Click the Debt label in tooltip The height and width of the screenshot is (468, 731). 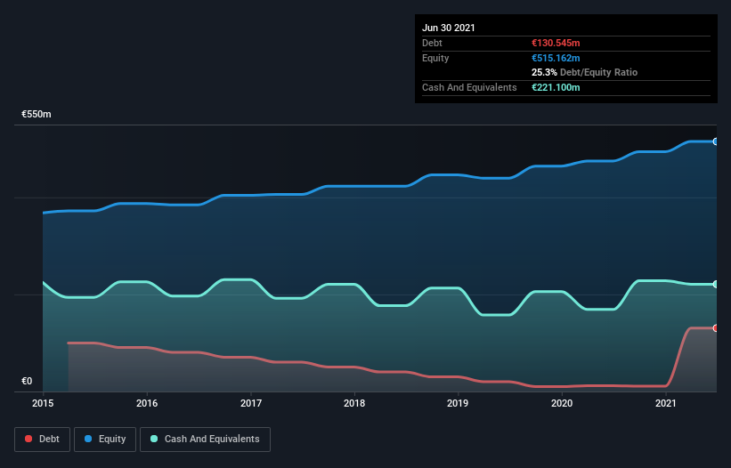click(x=432, y=44)
